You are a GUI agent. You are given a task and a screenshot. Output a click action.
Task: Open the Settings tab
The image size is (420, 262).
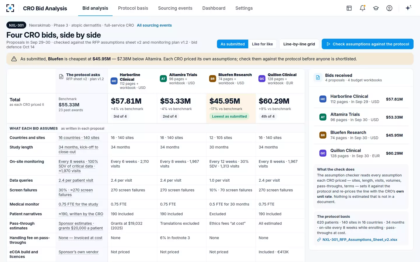pos(244,8)
